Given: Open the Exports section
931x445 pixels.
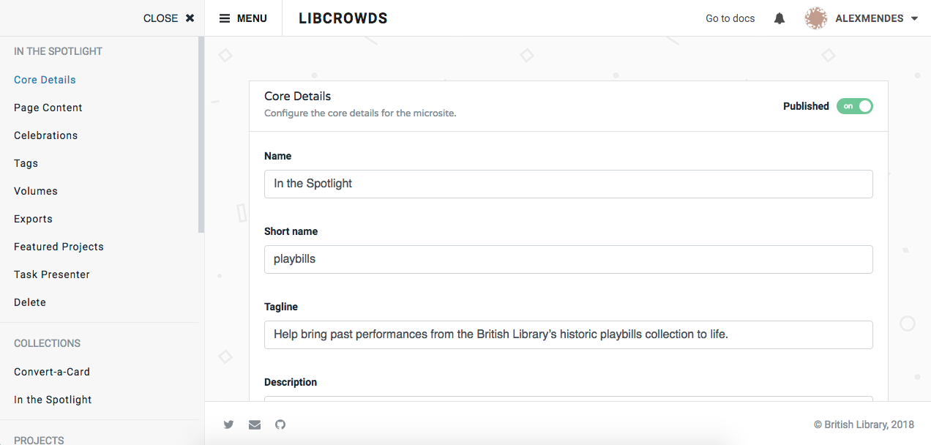Looking at the screenshot, I should pos(33,218).
